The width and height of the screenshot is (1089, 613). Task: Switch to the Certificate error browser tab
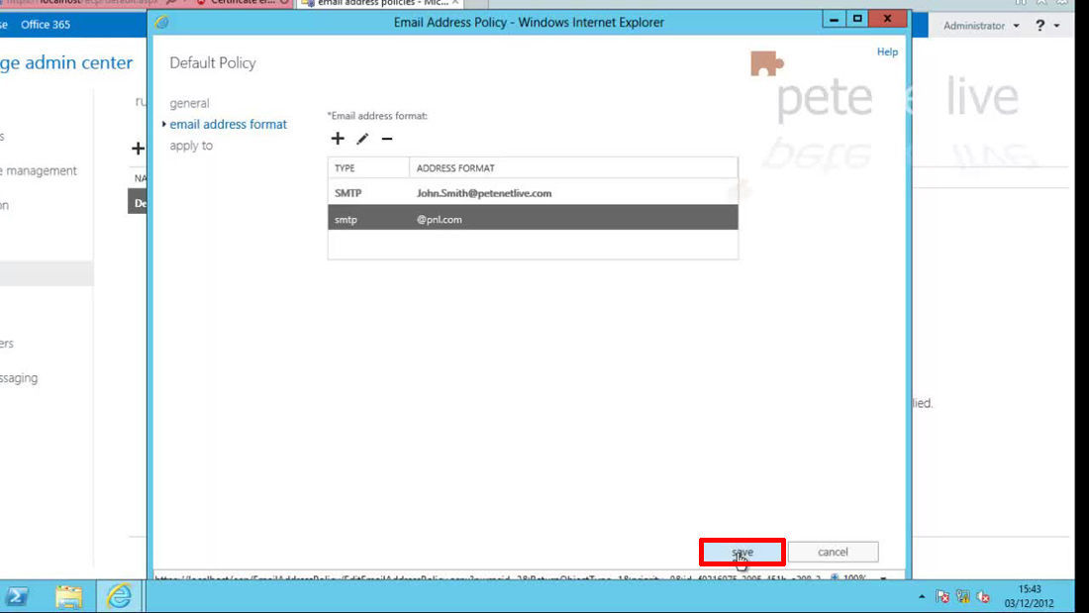tap(244, 4)
